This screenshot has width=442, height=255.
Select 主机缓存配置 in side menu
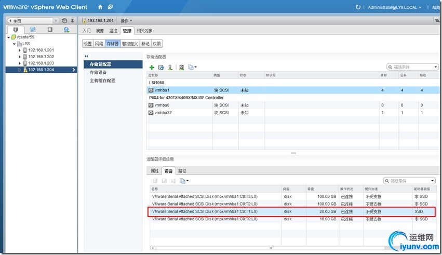click(102, 80)
